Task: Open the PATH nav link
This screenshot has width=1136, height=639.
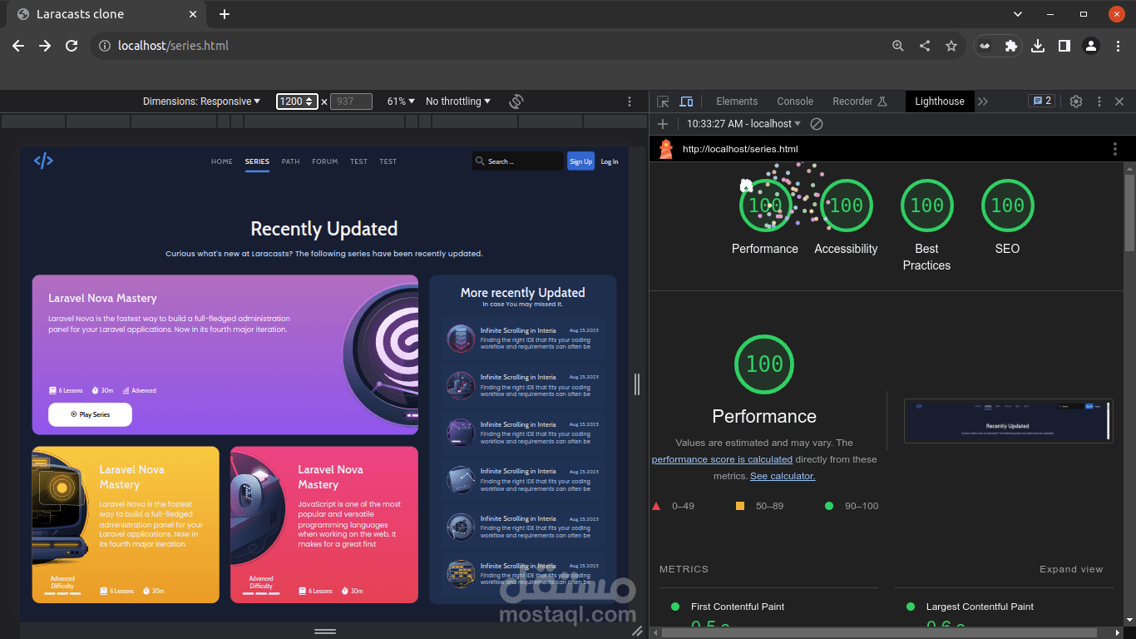Action: (290, 161)
